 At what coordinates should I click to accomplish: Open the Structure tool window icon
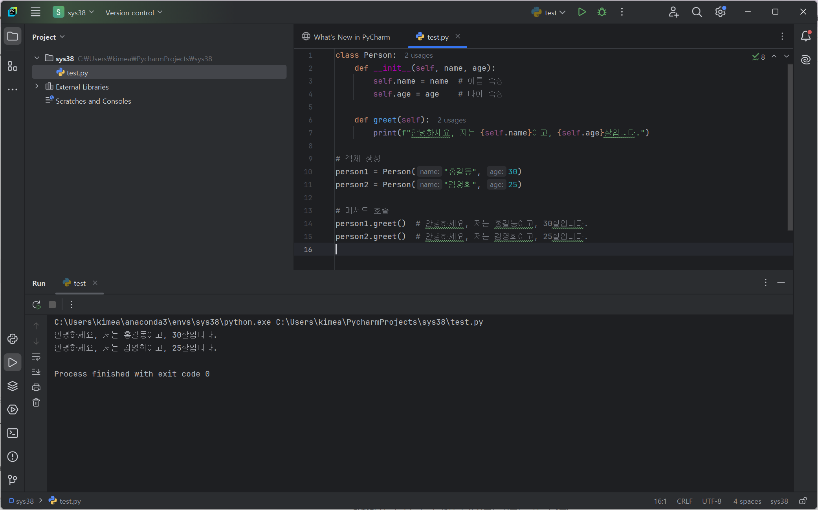[x=13, y=66]
